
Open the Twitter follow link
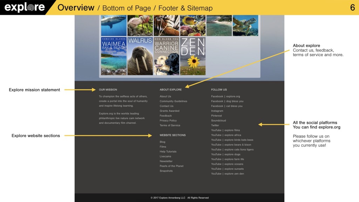[215, 125]
